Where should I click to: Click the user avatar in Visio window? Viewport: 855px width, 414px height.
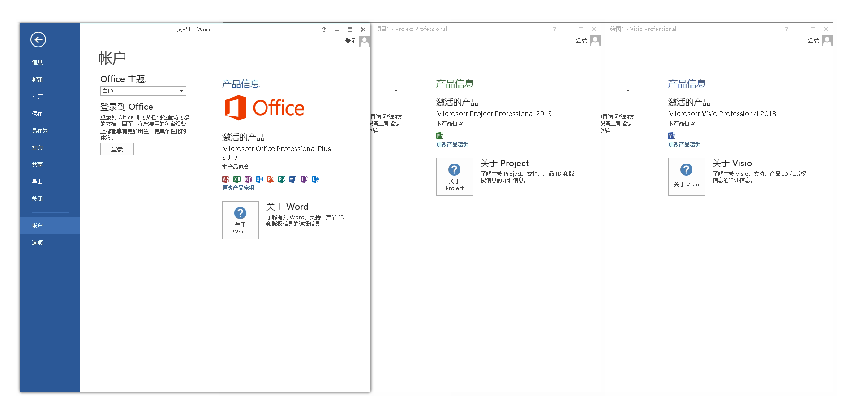(827, 41)
